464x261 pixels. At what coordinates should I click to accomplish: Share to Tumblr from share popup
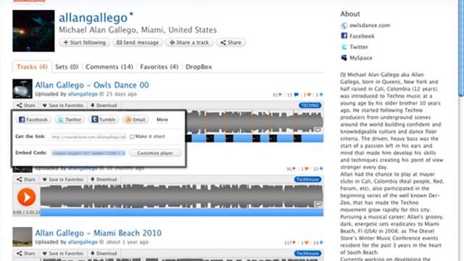pos(104,120)
